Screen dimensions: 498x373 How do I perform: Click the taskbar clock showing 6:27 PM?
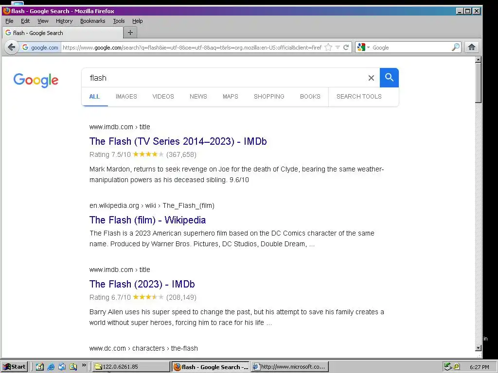point(479,367)
